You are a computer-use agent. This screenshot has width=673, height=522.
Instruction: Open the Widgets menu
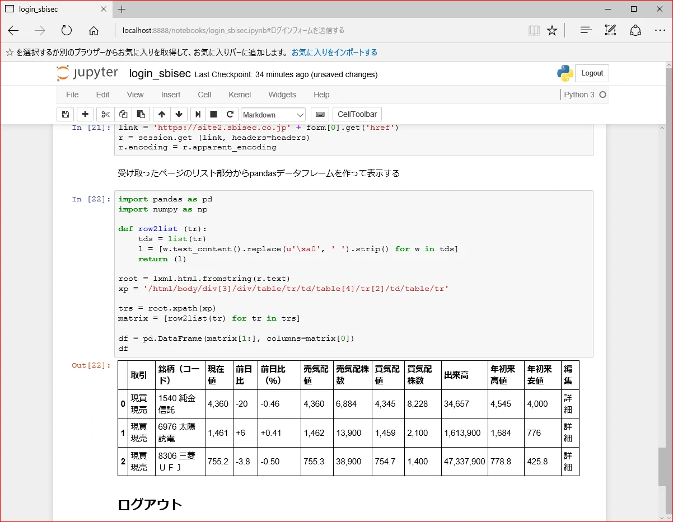[282, 95]
